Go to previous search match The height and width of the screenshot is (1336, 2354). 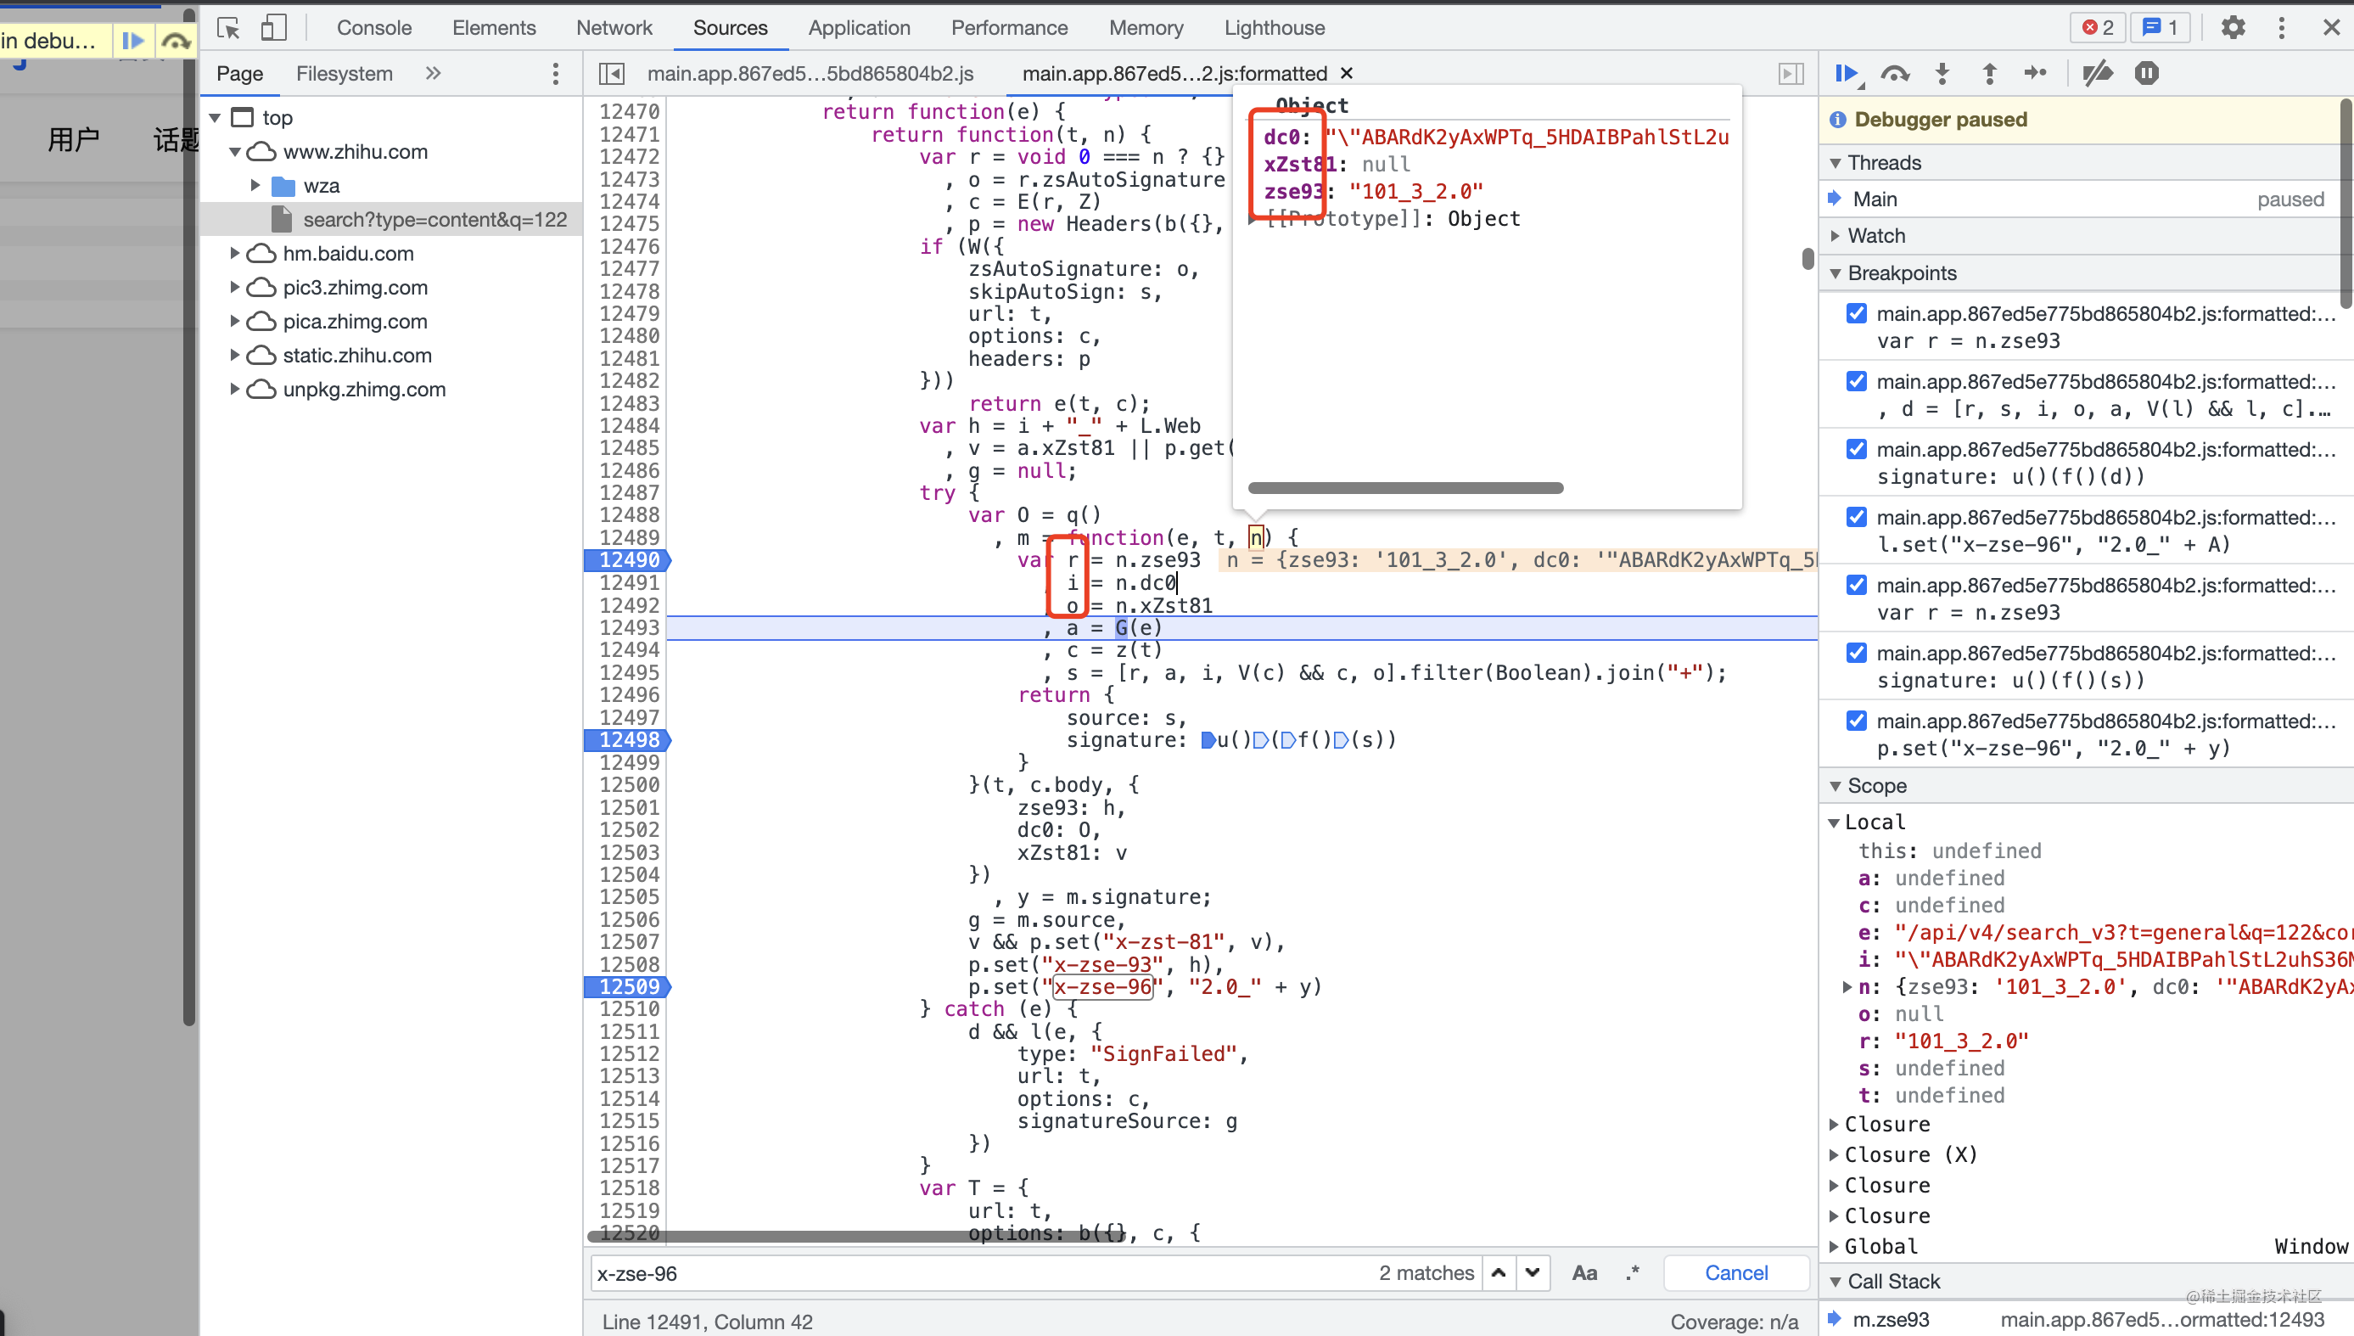pos(1499,1272)
